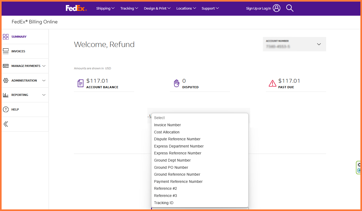The height and width of the screenshot is (211, 362).
Task: Click the FedEx logo
Action: point(76,8)
